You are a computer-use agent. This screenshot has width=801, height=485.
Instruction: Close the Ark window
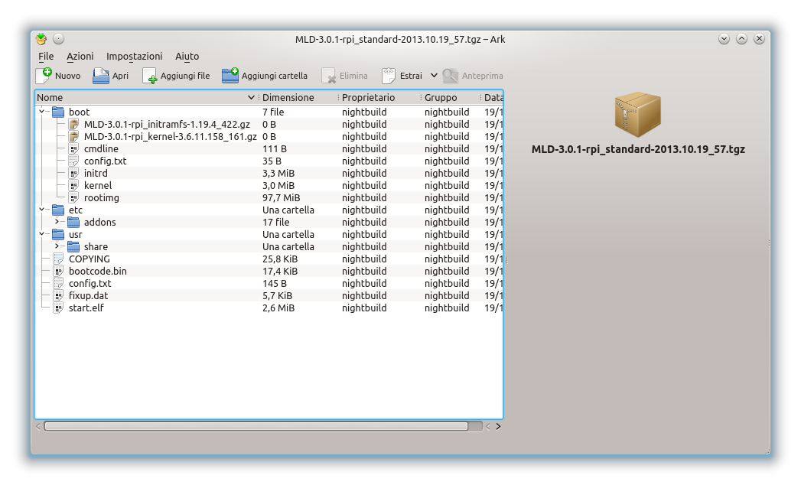pyautogui.click(x=759, y=39)
